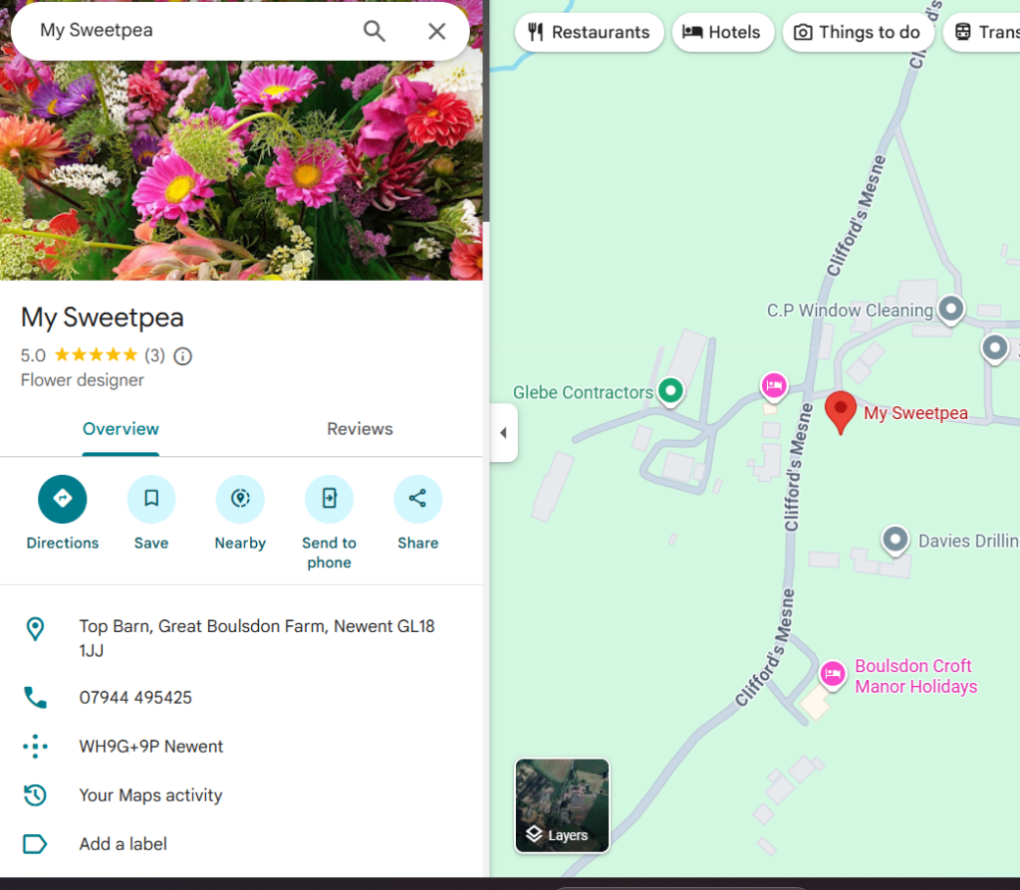The image size is (1020, 890).
Task: Open the Layers map thumbnail
Action: [562, 805]
